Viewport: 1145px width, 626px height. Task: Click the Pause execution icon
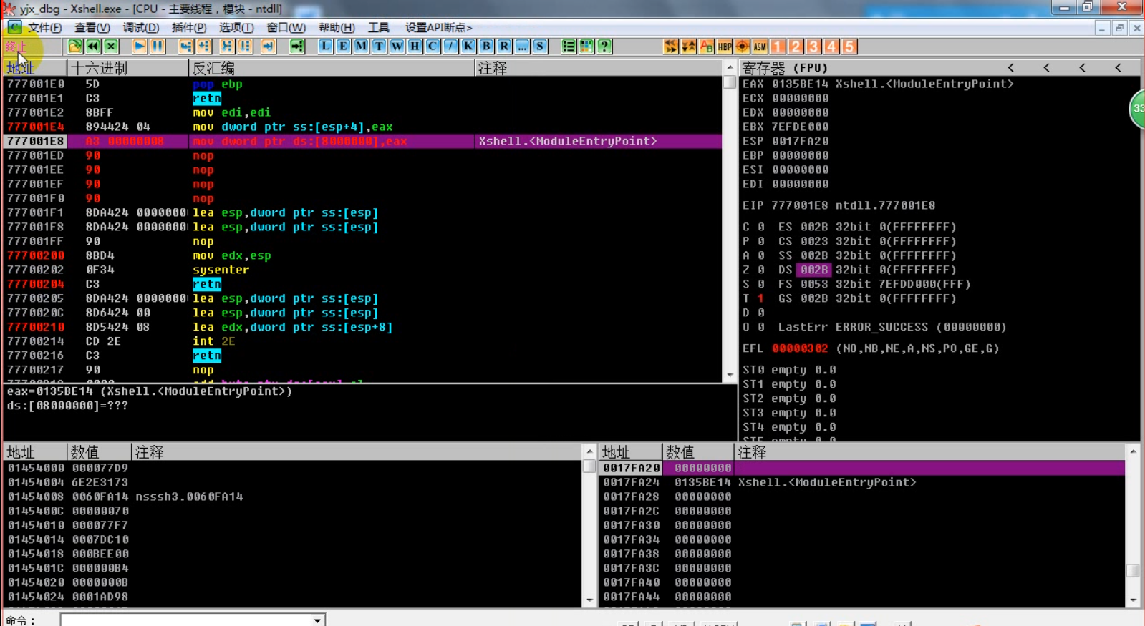[158, 47]
